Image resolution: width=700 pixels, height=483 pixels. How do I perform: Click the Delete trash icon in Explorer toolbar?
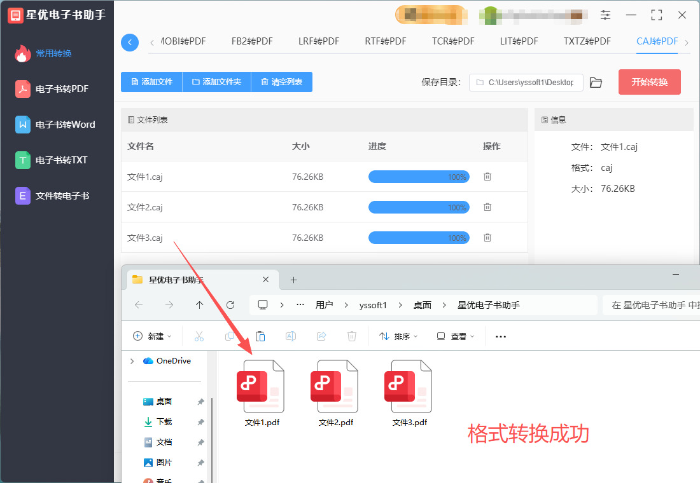352,336
